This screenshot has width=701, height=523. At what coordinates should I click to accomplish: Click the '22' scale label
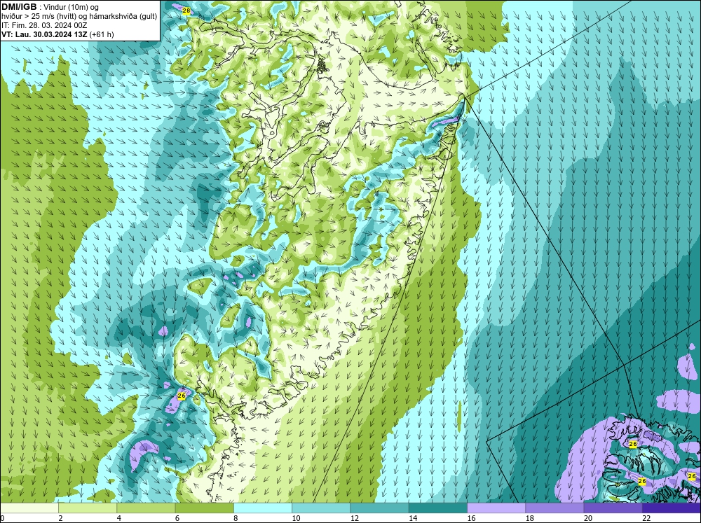click(x=646, y=518)
